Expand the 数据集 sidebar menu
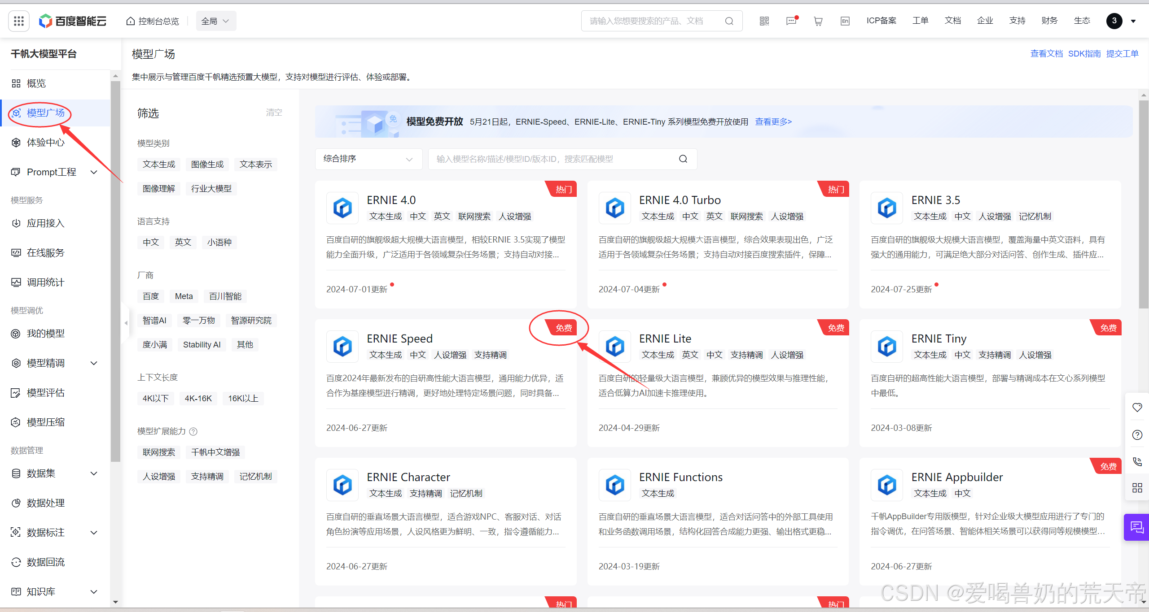The width and height of the screenshot is (1149, 612). 94,473
